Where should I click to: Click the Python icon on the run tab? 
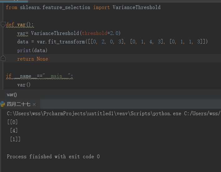tap(3, 104)
